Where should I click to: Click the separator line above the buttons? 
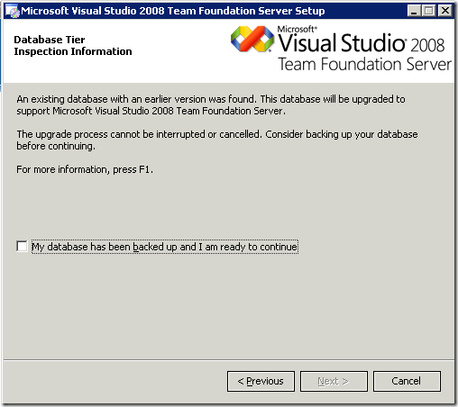[229, 359]
